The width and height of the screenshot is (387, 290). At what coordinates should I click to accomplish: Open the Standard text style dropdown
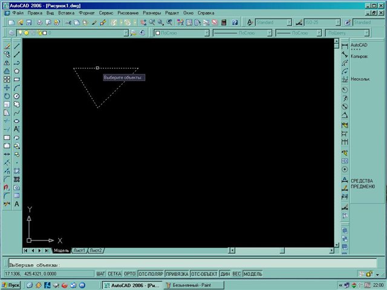click(289, 22)
